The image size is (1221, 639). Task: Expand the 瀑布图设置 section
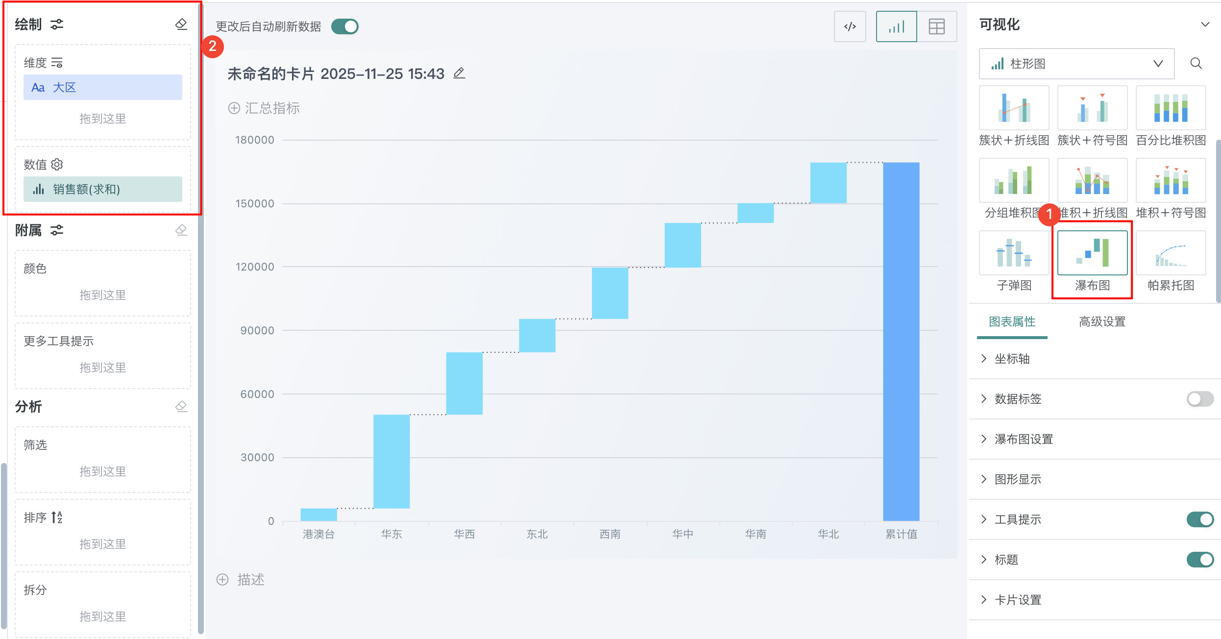click(x=1023, y=439)
